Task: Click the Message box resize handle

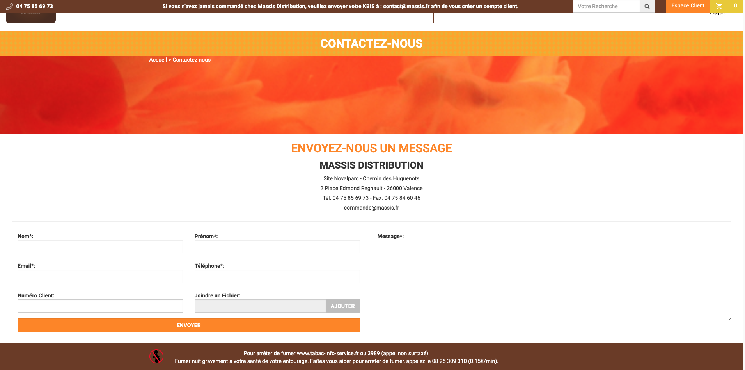Action: (x=729, y=318)
